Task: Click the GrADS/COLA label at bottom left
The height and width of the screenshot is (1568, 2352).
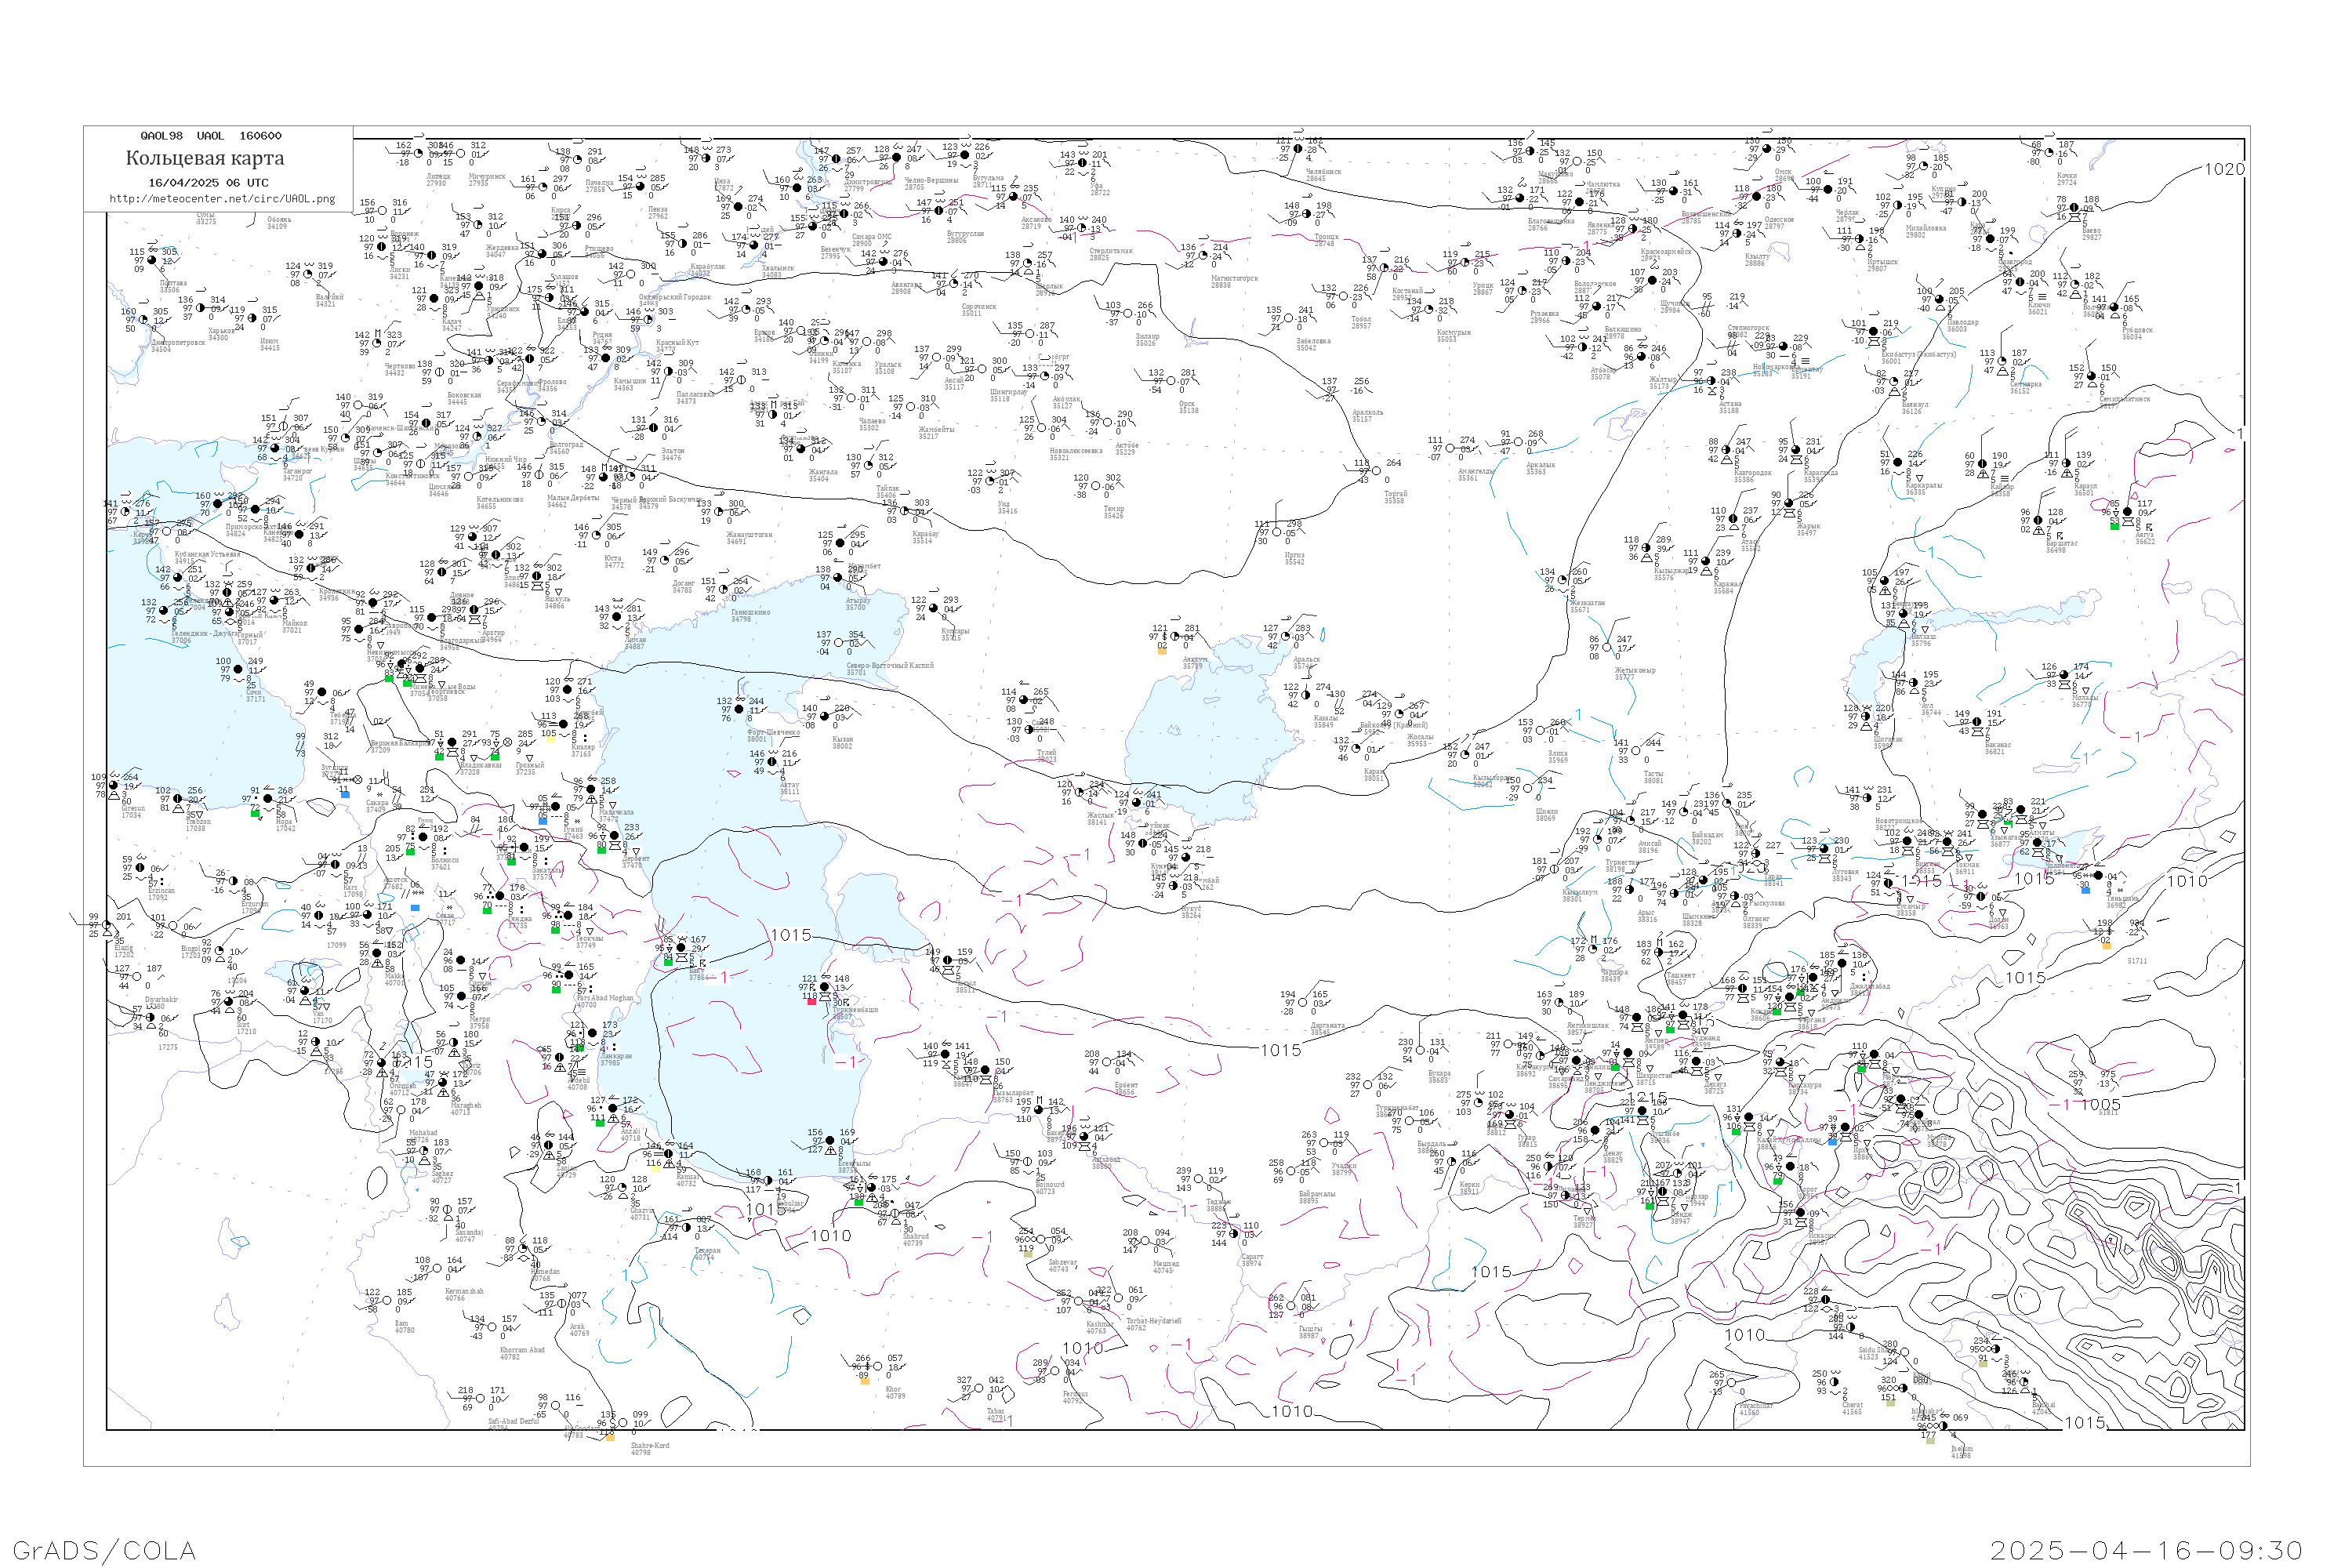Action: 104,1550
